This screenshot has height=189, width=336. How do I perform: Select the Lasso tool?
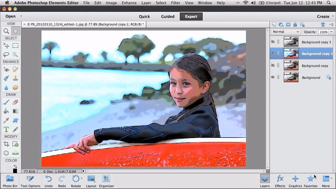coord(6,54)
